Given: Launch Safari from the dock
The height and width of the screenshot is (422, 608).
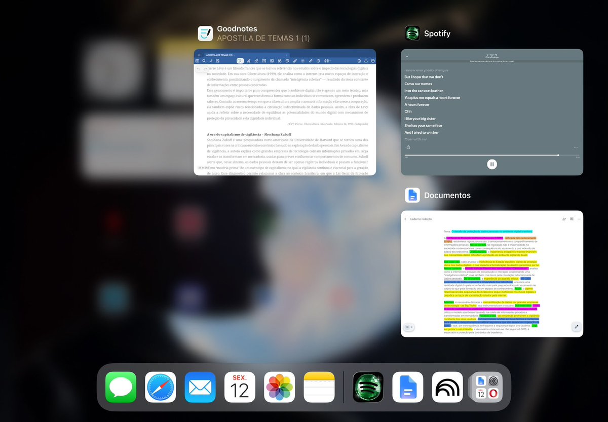Looking at the screenshot, I should 161,387.
